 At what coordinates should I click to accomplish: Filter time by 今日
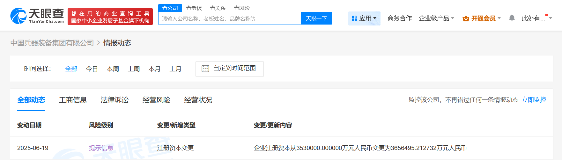(92, 69)
